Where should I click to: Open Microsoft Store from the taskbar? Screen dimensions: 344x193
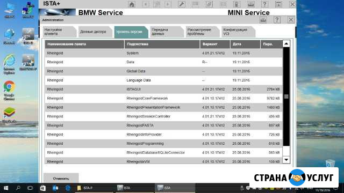point(43,188)
